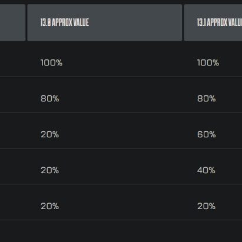Select the 100% value under 13.0 APPROX VALUE

51,63
